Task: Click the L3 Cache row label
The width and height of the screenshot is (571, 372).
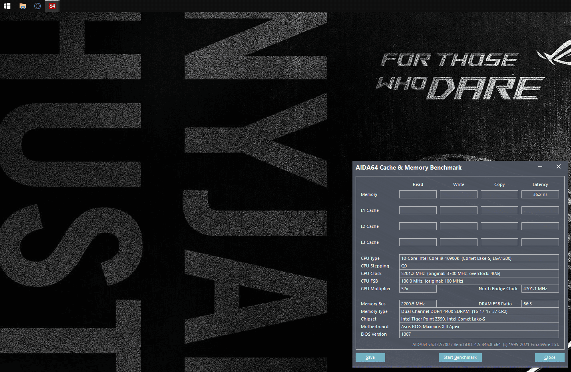Action: tap(370, 242)
